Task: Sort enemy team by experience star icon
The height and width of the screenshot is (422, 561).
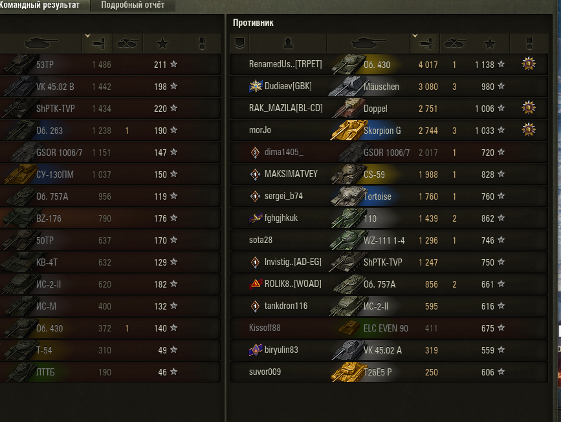Action: point(490,43)
